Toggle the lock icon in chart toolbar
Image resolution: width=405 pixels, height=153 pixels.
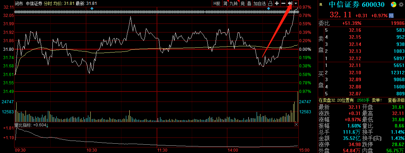(x=270, y=3)
